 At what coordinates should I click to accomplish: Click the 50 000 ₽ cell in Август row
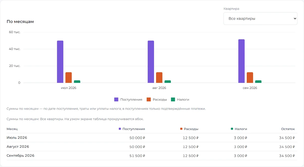pos(137,147)
